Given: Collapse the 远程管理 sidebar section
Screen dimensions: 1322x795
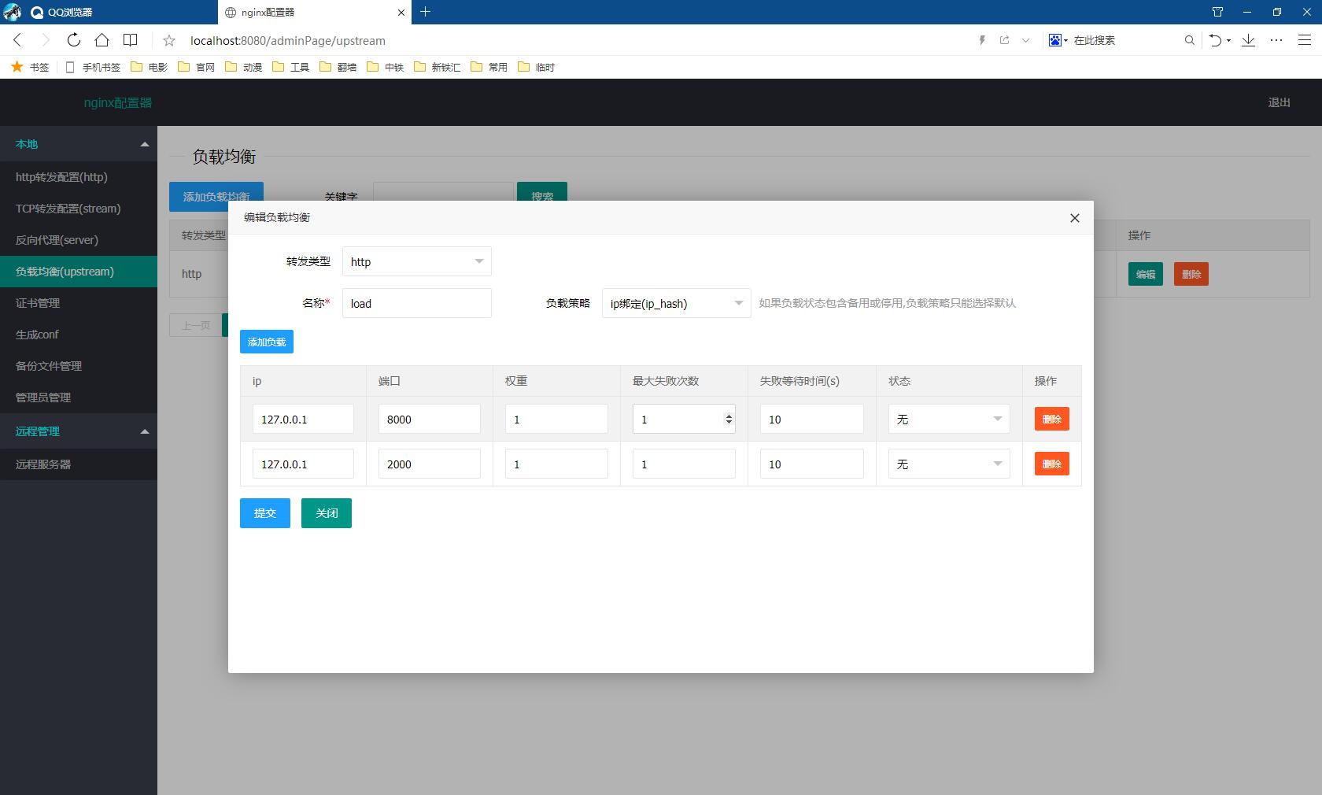Looking at the screenshot, I should (x=79, y=431).
